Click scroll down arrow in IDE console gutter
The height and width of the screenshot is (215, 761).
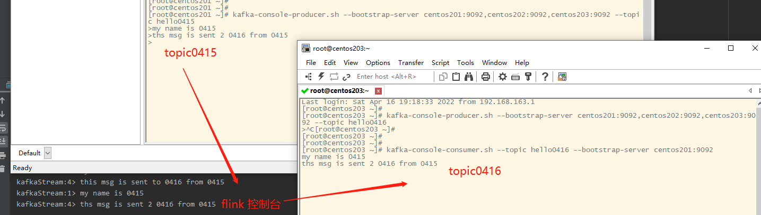pos(3,114)
